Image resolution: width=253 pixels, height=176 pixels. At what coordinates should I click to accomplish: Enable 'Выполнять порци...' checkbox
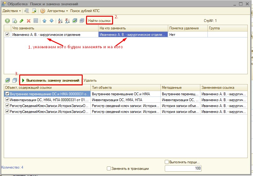(x=167, y=162)
